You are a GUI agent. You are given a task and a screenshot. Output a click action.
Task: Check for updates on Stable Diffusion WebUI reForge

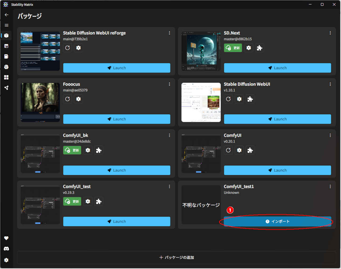click(x=68, y=48)
